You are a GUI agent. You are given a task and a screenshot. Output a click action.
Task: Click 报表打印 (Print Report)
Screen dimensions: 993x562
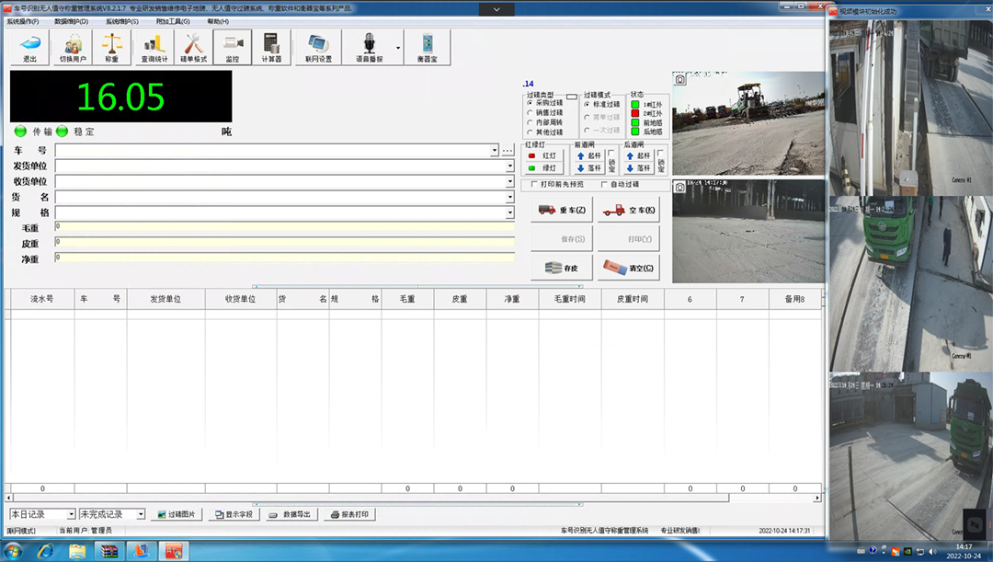pos(349,514)
